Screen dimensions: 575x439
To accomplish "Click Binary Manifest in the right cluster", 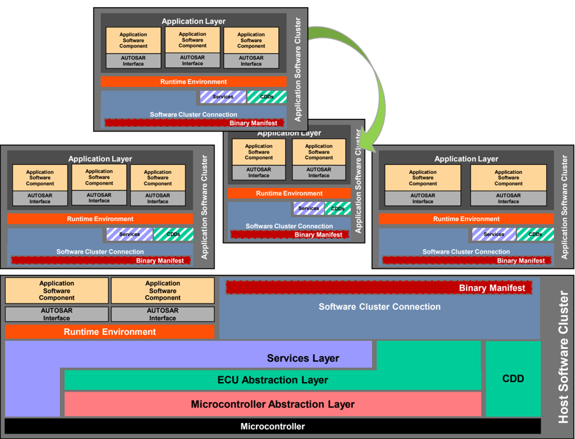I will [467, 261].
